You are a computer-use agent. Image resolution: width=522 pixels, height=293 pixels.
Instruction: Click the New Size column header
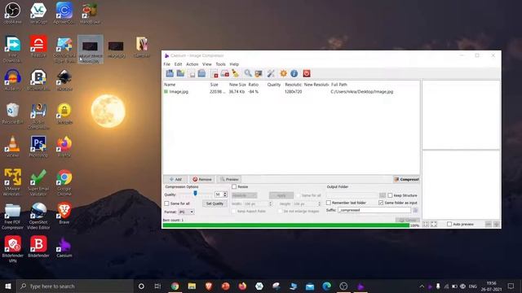[x=237, y=85]
